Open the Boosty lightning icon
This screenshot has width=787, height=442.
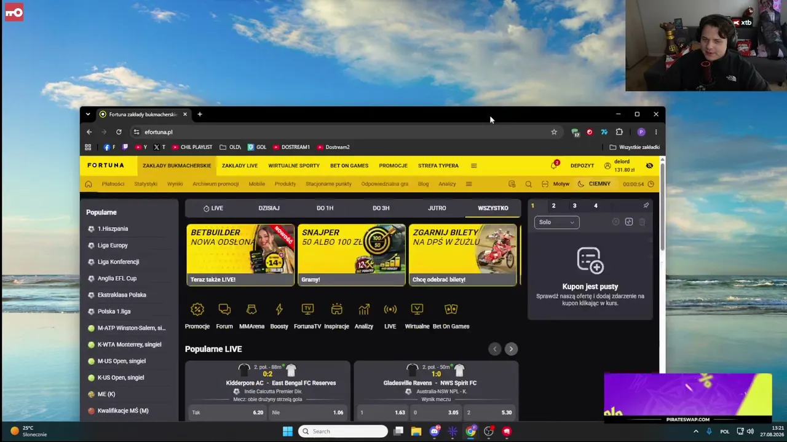[x=279, y=309]
